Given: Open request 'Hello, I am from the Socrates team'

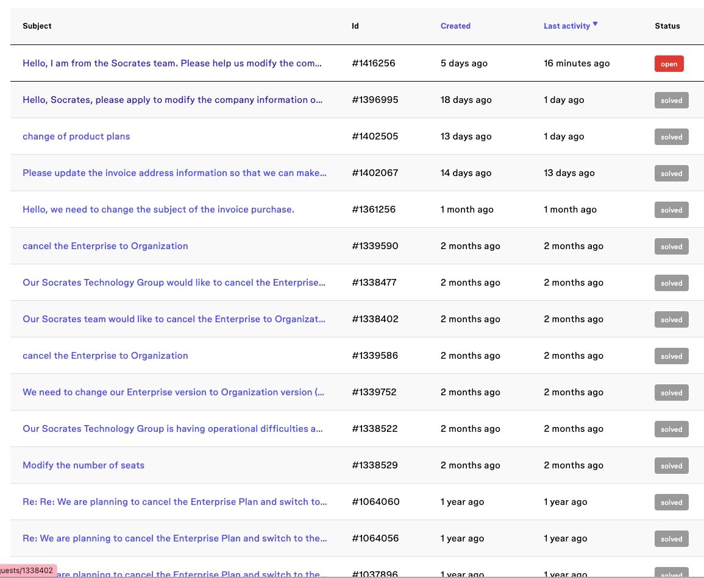Looking at the screenshot, I should click(x=172, y=63).
